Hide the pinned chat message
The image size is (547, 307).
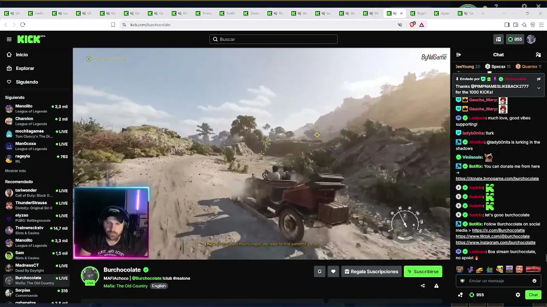click(538, 79)
